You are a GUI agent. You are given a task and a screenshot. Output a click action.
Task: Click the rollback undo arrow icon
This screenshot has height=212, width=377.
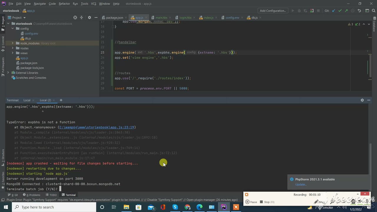click(359, 11)
